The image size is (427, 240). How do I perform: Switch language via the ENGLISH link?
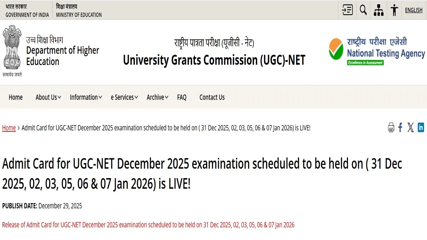pos(414,10)
